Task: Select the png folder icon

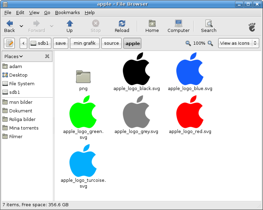Action: click(x=83, y=77)
